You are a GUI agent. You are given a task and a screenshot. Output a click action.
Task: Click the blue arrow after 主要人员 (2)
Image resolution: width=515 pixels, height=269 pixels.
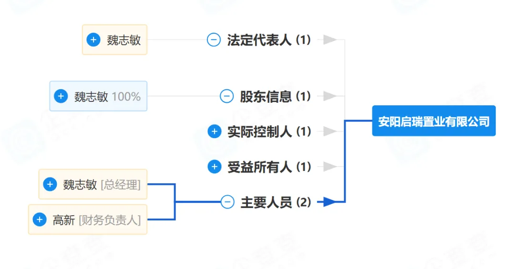pyautogui.click(x=330, y=202)
